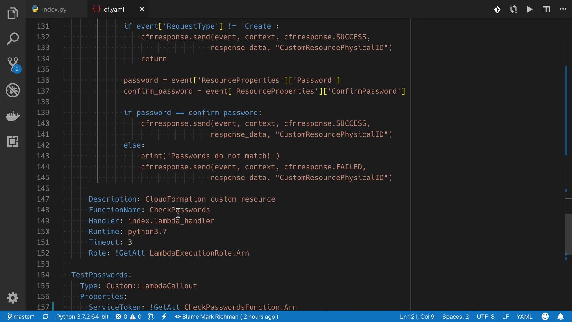Open the Search sidebar icon
The width and height of the screenshot is (572, 322).
point(13,39)
